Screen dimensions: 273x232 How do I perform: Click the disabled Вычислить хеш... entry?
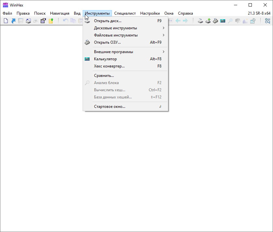(126, 90)
